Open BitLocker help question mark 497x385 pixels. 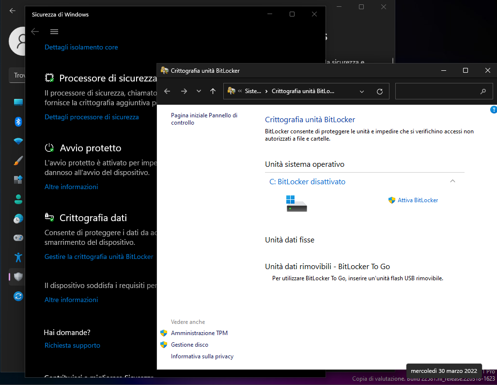click(x=494, y=110)
